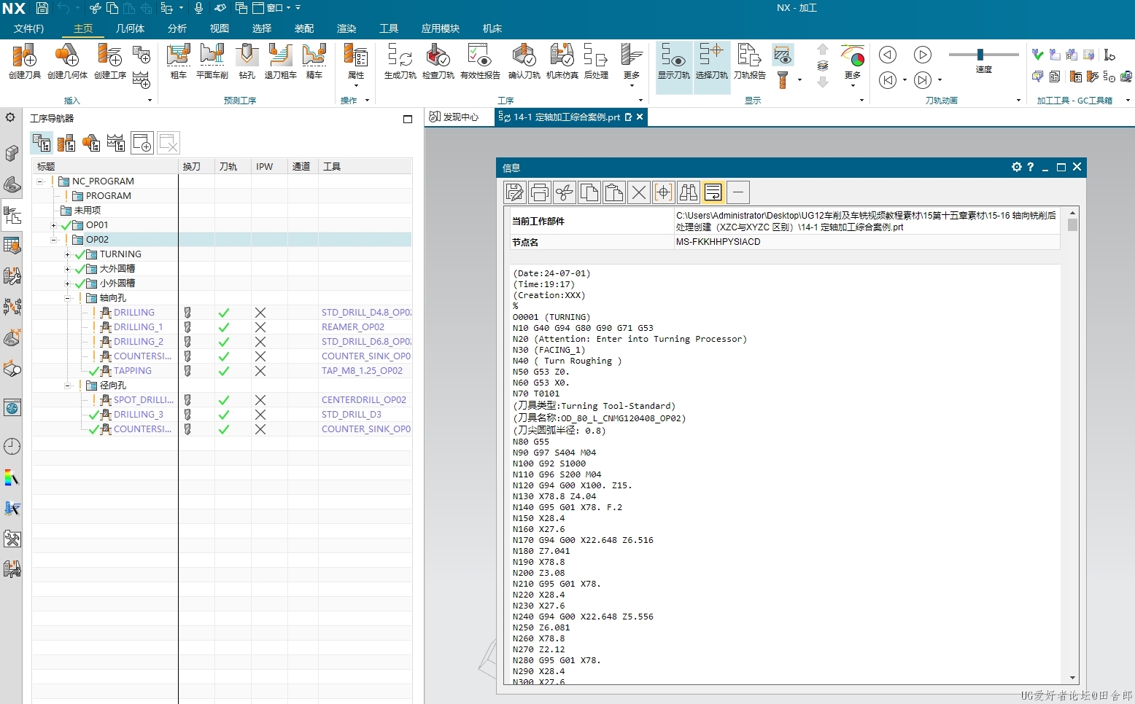
Task: Click the 创建刀具 (Create Tool) icon
Action: (x=25, y=61)
